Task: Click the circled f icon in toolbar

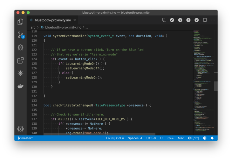Action: point(188,20)
